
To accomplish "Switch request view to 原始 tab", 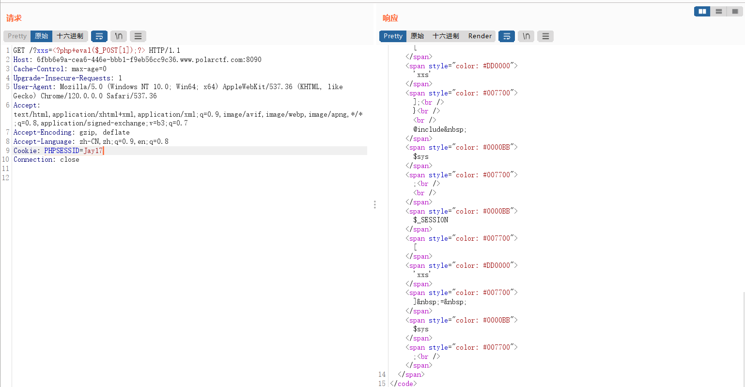I will (42, 36).
